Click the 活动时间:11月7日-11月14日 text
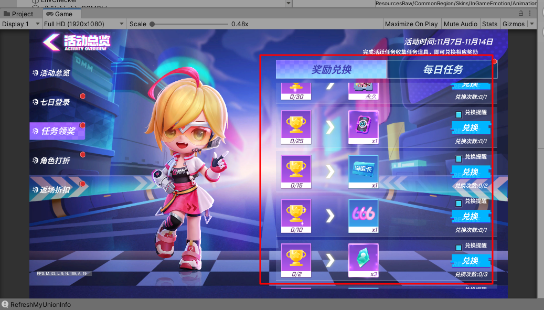This screenshot has height=310, width=544. [x=449, y=41]
